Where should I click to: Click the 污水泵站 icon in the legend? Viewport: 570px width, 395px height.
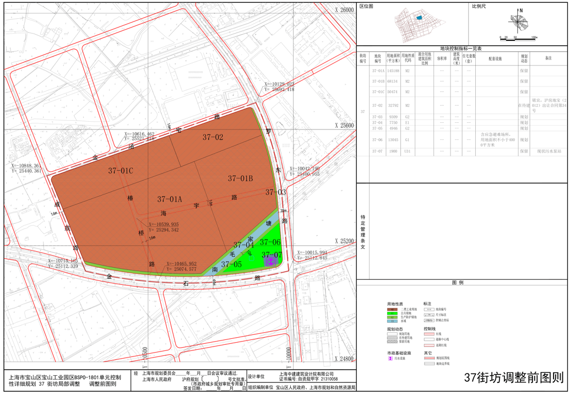tap(390, 359)
